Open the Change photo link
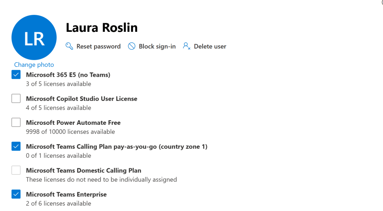 click(x=34, y=65)
